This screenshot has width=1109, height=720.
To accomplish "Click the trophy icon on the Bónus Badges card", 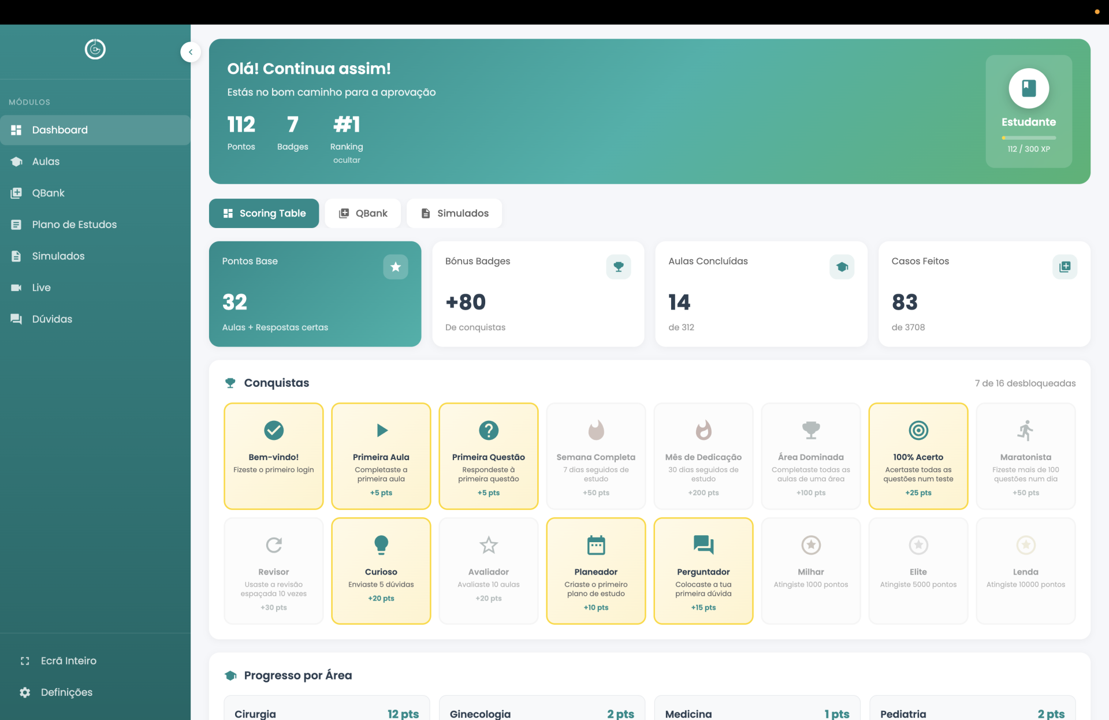I will coord(619,267).
